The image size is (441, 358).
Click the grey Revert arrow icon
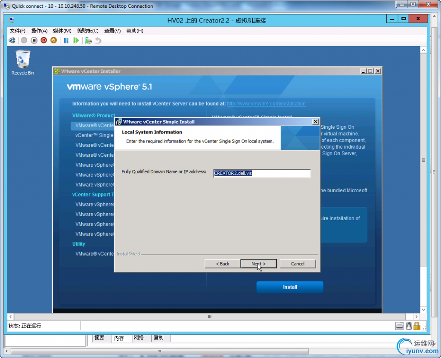click(98, 40)
